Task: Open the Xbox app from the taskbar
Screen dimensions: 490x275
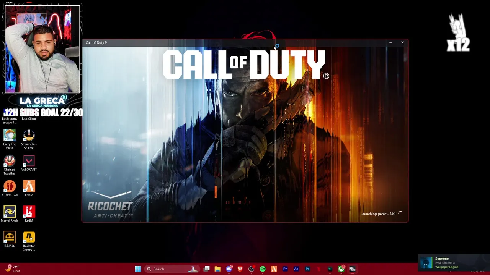Action: click(341, 269)
